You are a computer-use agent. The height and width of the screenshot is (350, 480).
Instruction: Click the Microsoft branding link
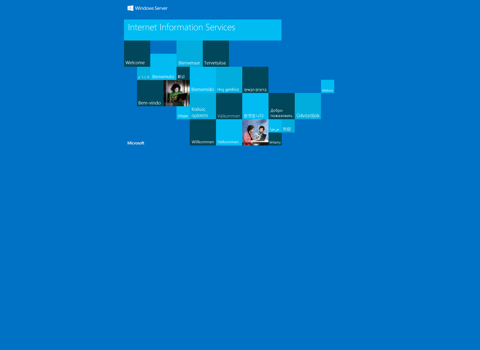click(x=136, y=143)
